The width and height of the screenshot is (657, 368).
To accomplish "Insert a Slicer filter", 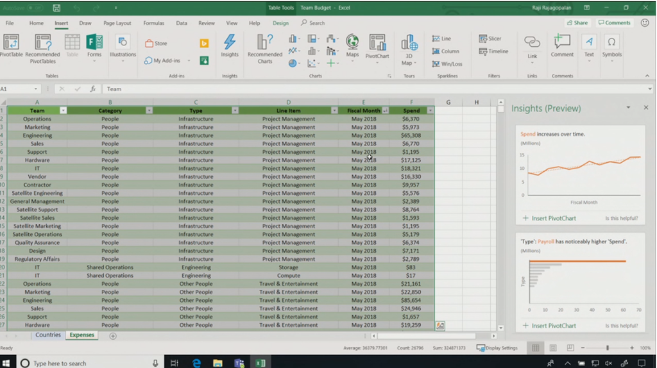I will [490, 38].
